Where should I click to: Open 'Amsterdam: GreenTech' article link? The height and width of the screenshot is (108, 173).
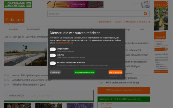32,80
